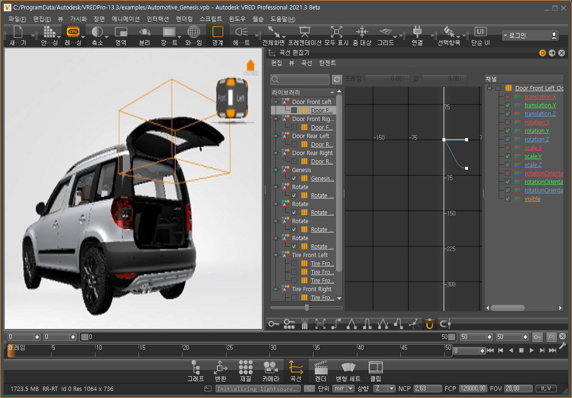Toggle the rotation.Z channel checkbox
Viewport: 572px width, 398px height.
point(508,139)
